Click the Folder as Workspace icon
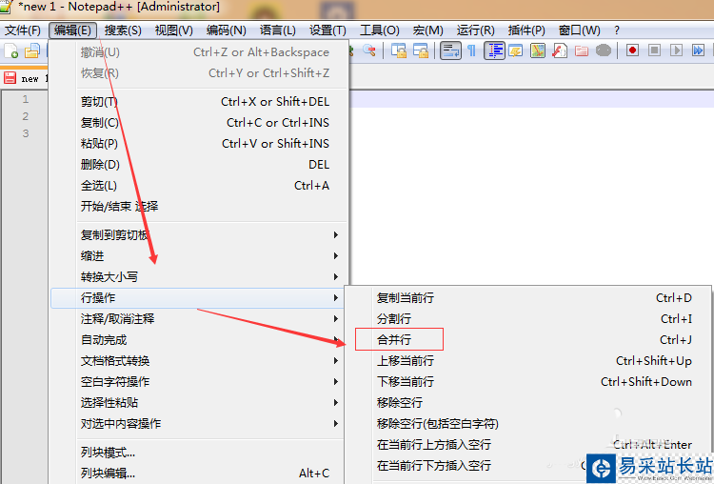Image resolution: width=714 pixels, height=484 pixels. pyautogui.click(x=582, y=50)
